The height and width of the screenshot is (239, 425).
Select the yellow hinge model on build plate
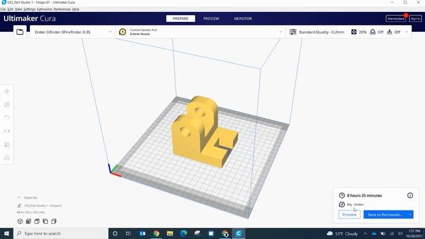(x=204, y=133)
